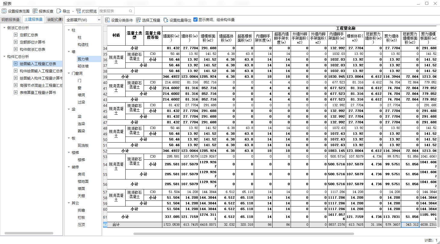
Task: Click the 设置批量导出 icon
Action: (x=166, y=20)
